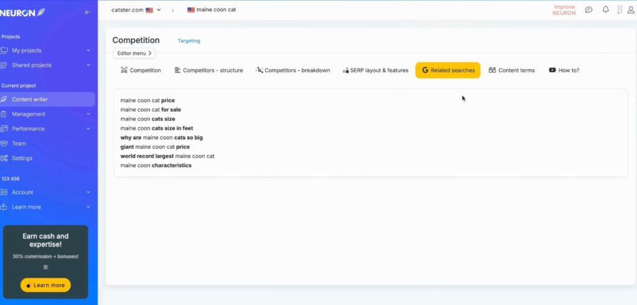Click the My projects folder icon

pyautogui.click(x=4, y=50)
